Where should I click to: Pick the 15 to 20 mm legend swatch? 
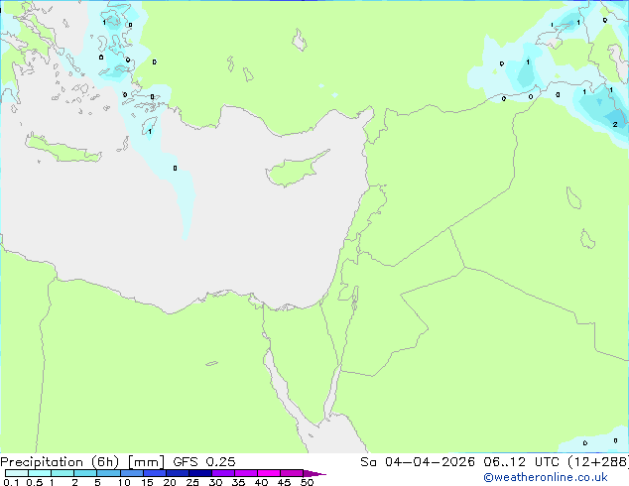pyautogui.click(x=155, y=473)
